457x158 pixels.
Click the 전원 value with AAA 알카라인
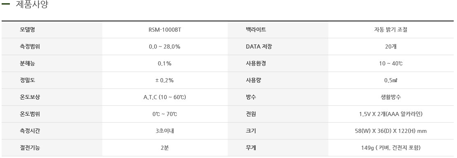391,114
